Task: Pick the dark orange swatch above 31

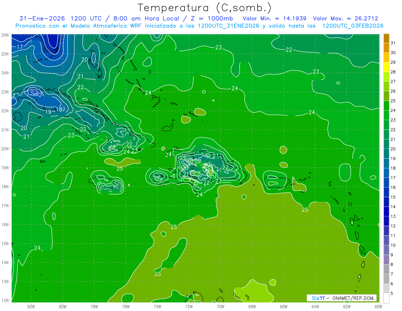Action: (386, 38)
